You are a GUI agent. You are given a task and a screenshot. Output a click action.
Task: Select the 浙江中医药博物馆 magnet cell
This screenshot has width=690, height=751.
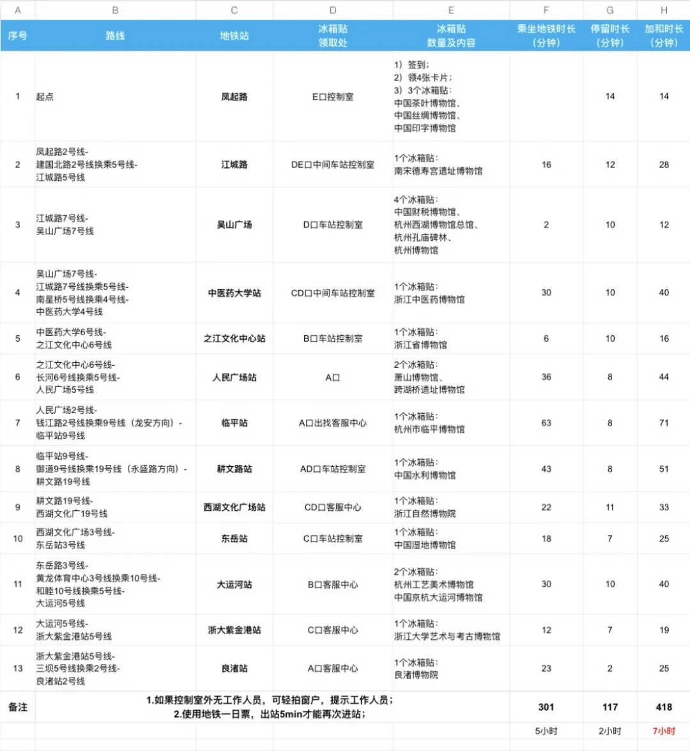tap(451, 292)
